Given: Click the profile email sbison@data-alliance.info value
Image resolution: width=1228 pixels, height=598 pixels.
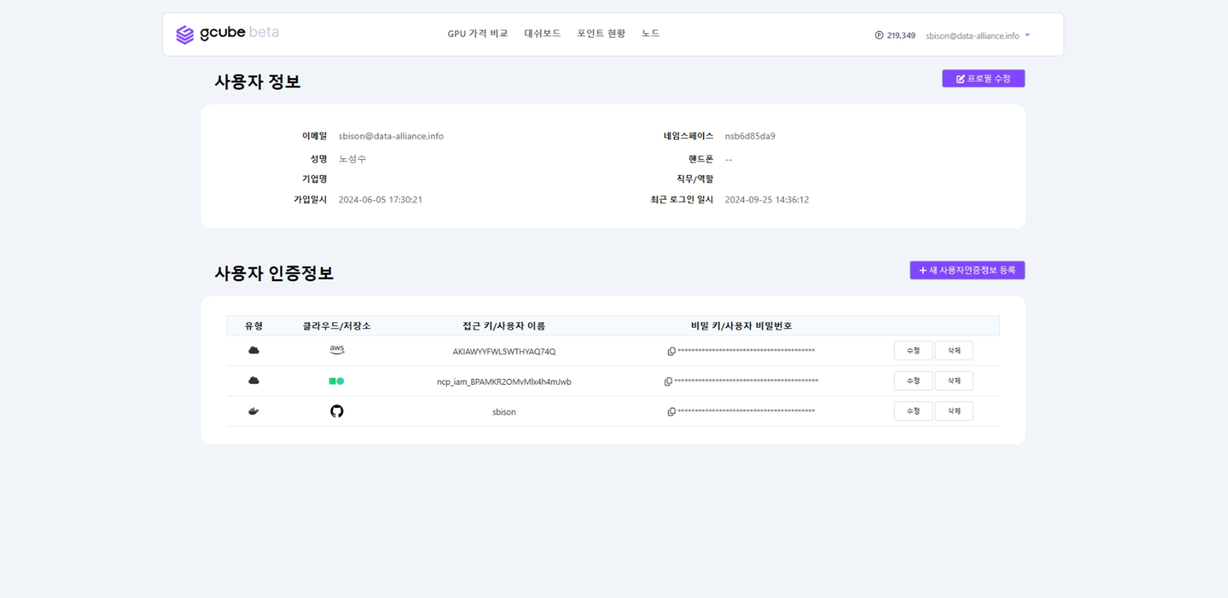Looking at the screenshot, I should point(391,136).
